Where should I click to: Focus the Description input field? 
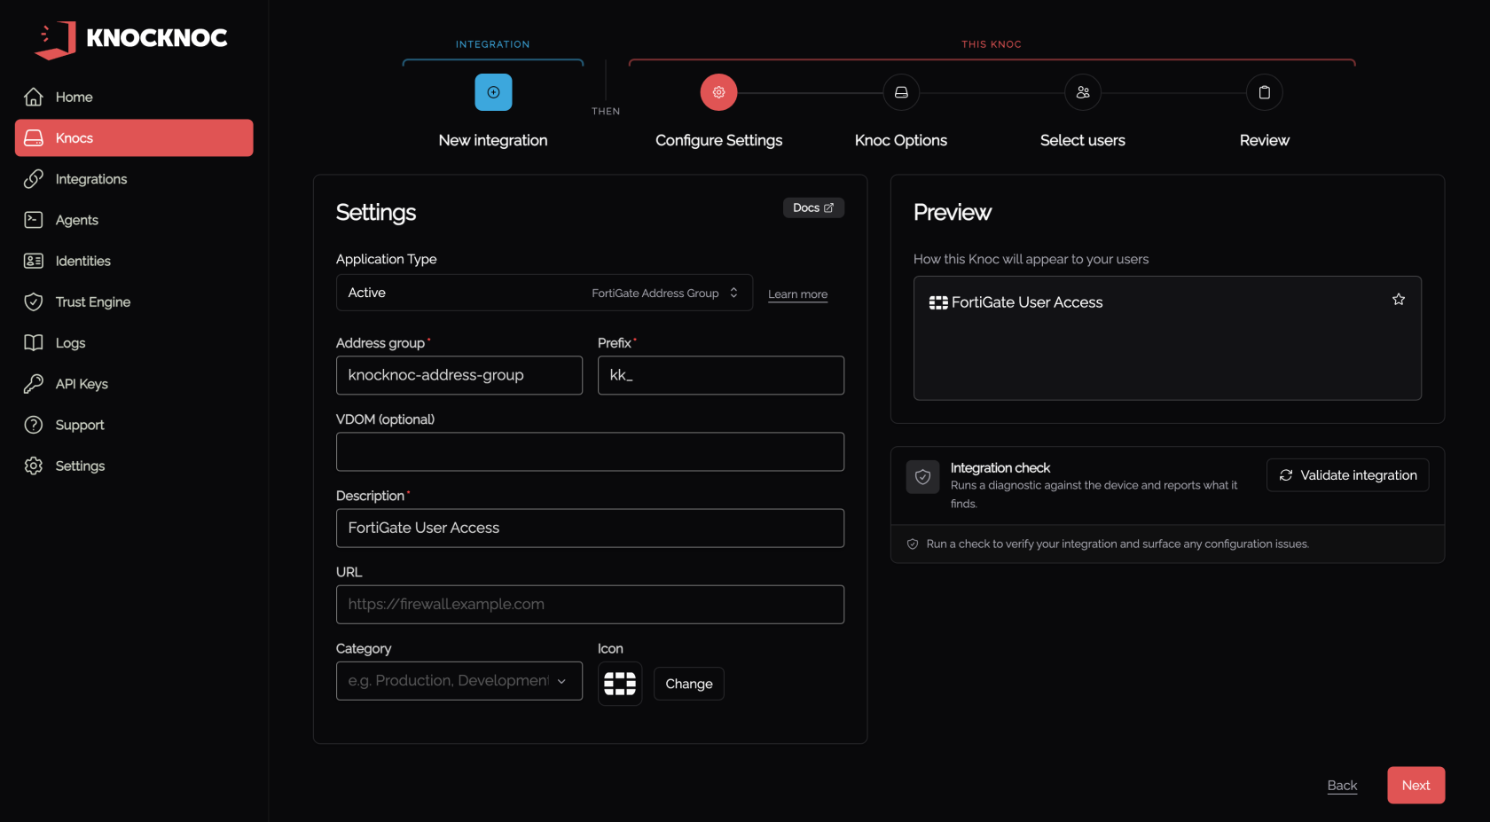590,528
